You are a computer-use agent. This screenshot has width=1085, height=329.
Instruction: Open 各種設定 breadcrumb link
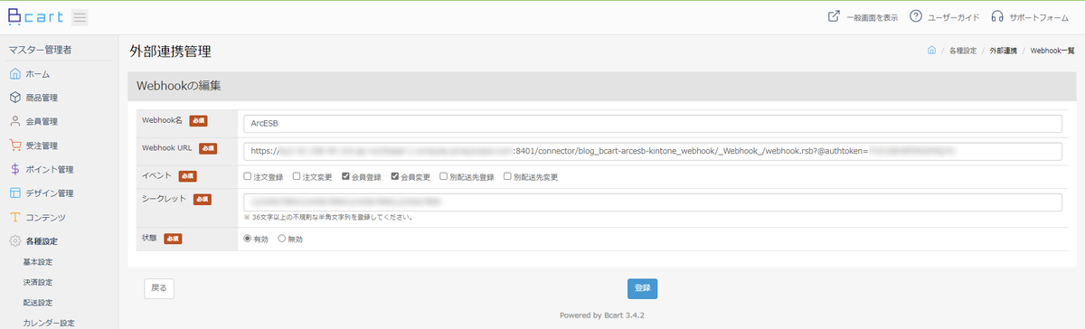coord(963,51)
